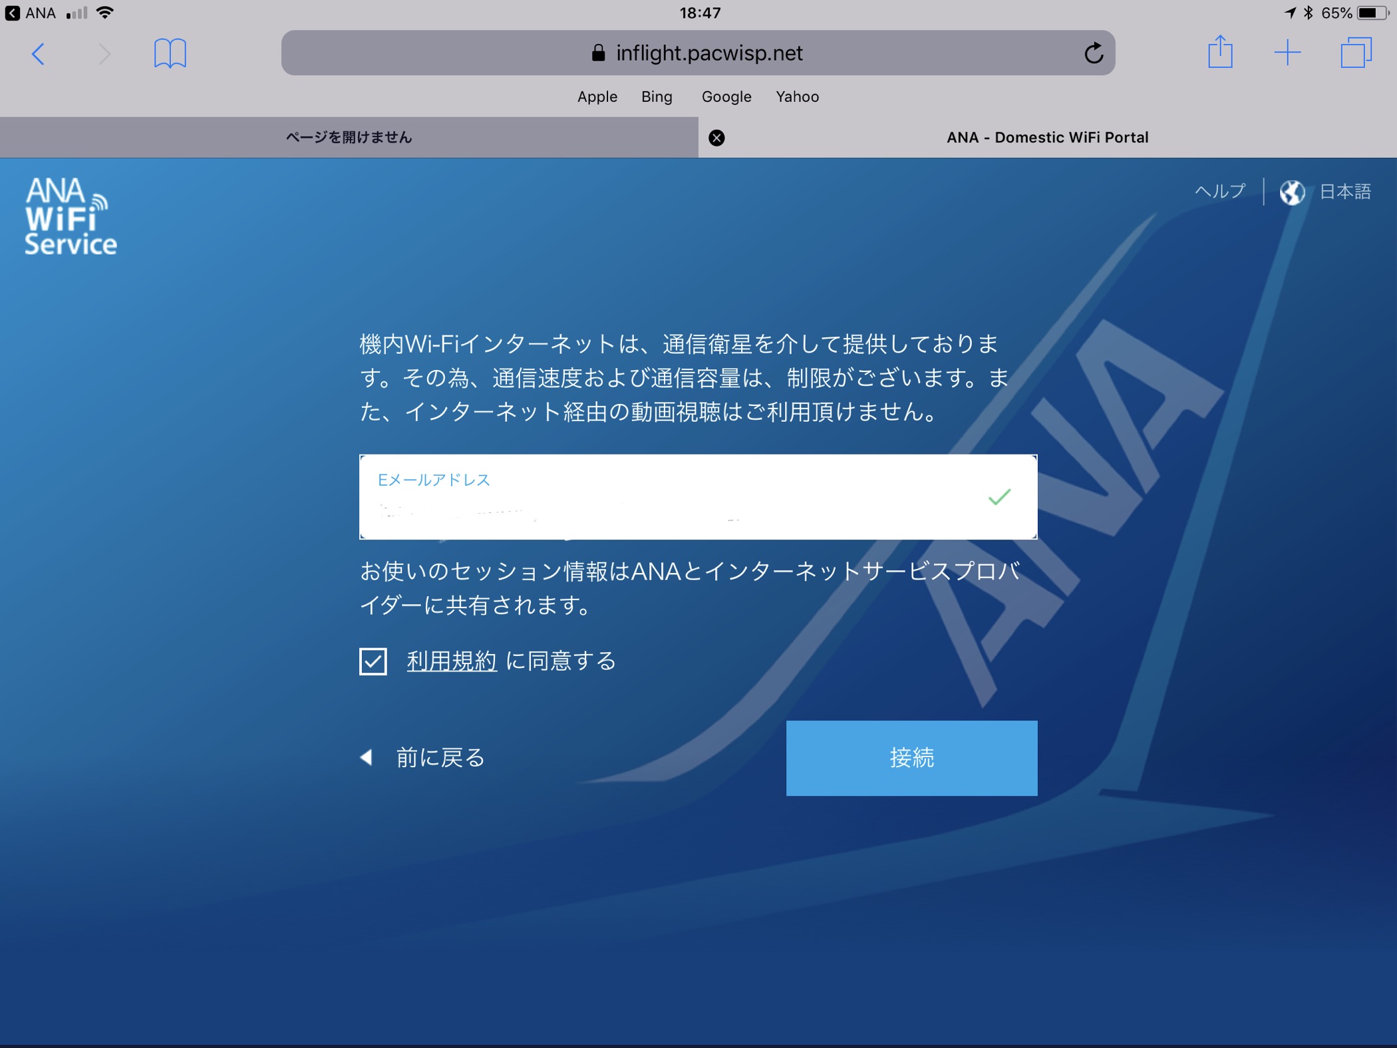This screenshot has height=1048, width=1397.
Task: Select the ANA - Domestic WiFi Portal tab
Action: pos(1048,138)
